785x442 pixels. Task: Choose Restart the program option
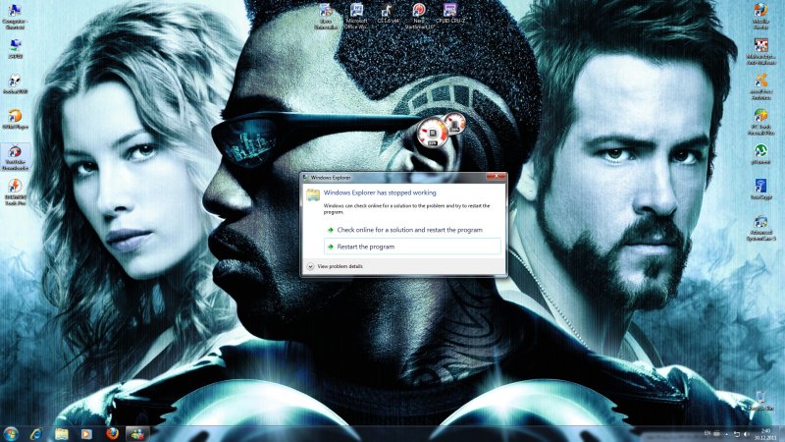tap(412, 247)
